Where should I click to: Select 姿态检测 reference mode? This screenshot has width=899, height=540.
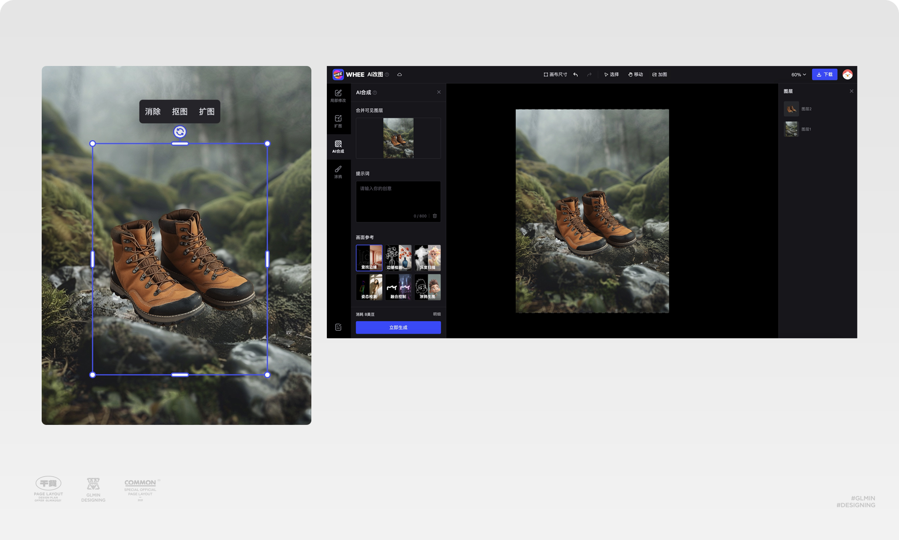pos(369,287)
